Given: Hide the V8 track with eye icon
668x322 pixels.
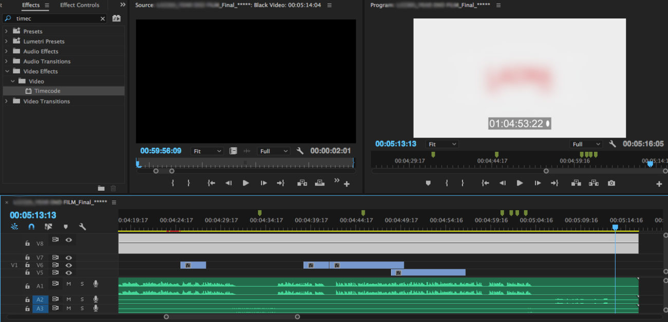Looking at the screenshot, I should (68, 239).
